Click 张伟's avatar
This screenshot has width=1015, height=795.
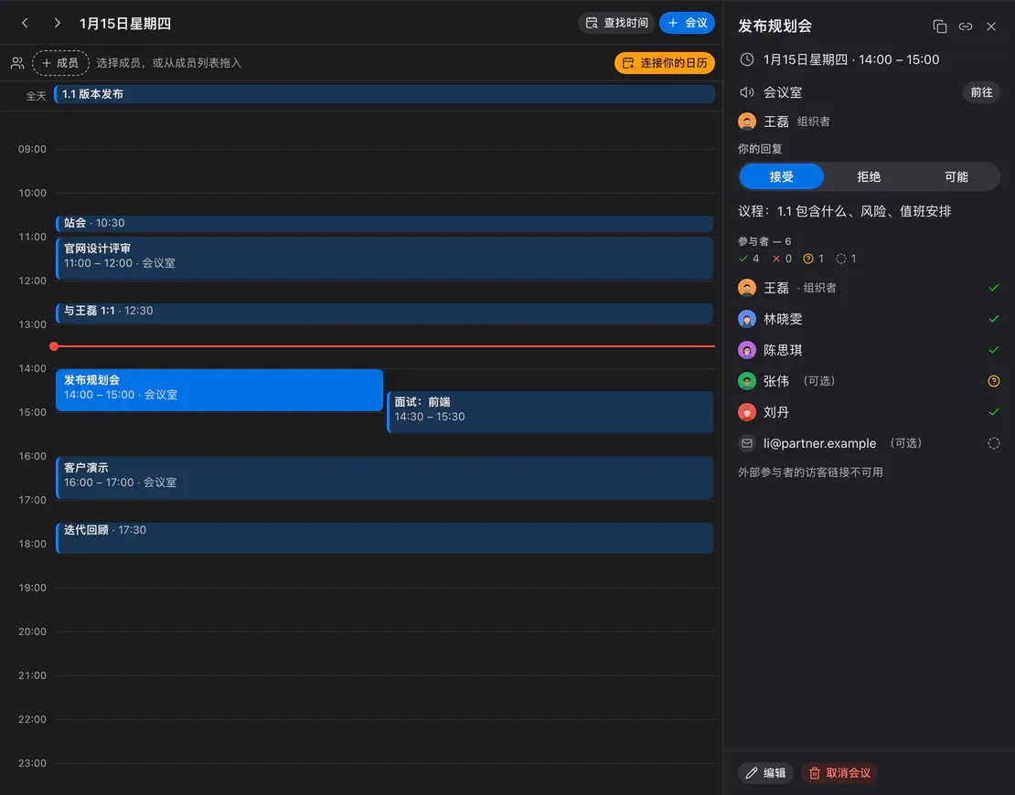(x=747, y=381)
